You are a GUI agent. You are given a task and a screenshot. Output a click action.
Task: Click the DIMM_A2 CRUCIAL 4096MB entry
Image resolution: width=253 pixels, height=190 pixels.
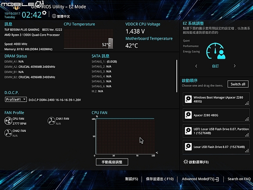(30, 67)
